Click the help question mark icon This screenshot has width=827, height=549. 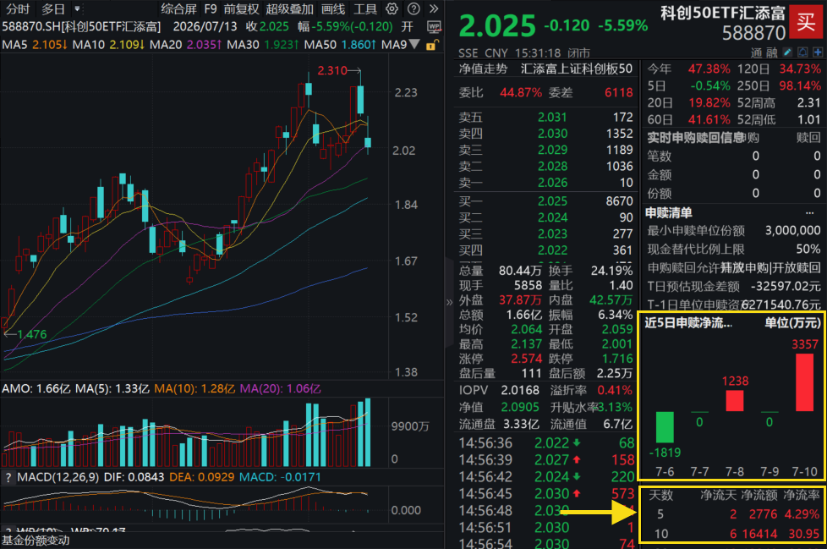[x=414, y=8]
